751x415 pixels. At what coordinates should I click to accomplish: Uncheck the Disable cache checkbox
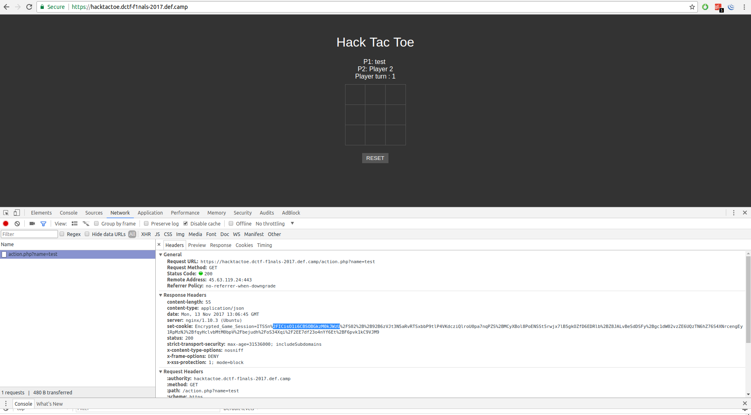pos(186,223)
